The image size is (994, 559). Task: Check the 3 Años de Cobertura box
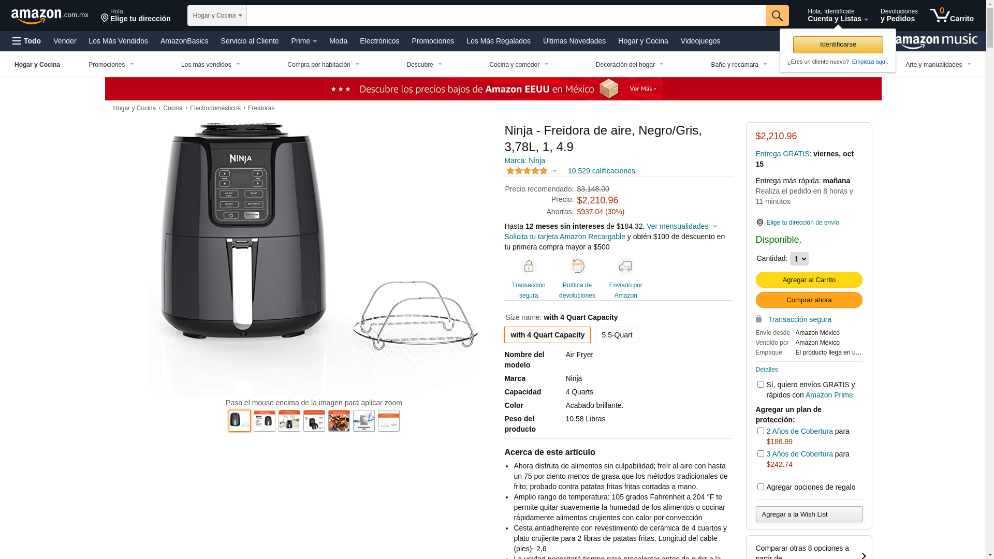(x=761, y=454)
